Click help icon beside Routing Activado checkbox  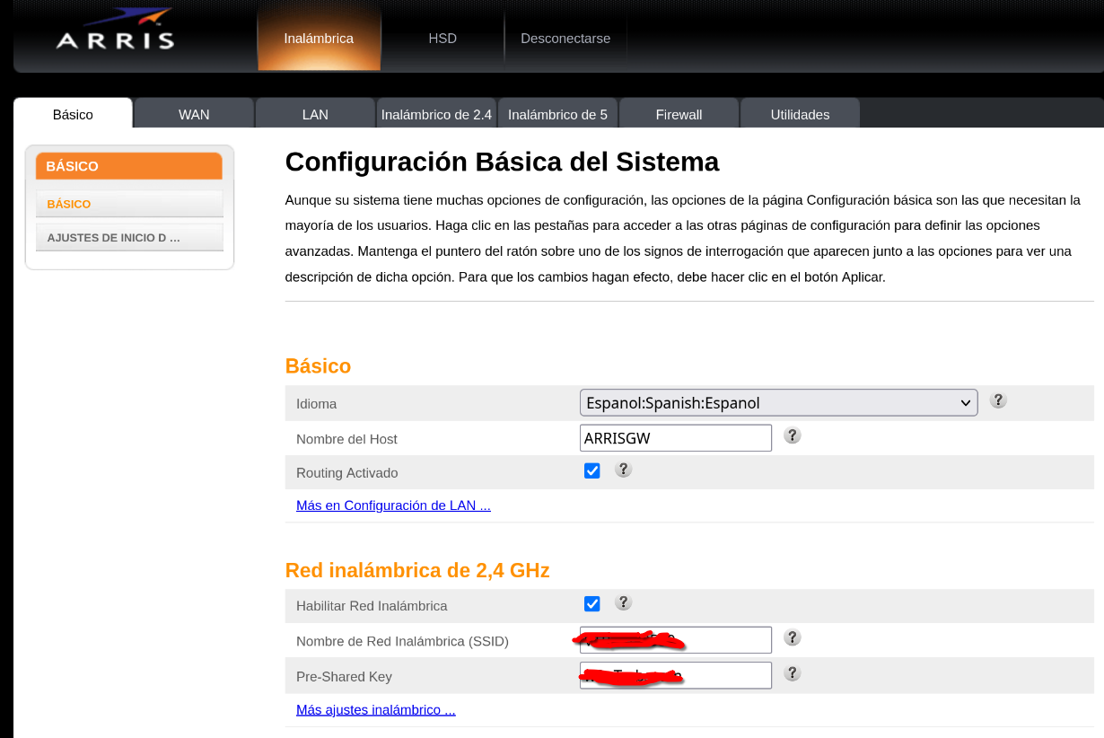coord(623,470)
